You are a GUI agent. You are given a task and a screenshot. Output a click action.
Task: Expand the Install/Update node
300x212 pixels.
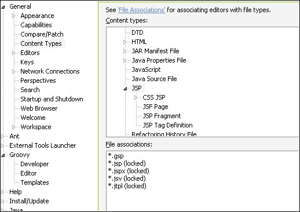click(3, 201)
